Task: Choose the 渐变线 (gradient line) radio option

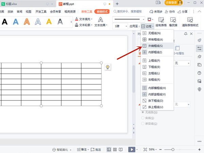Action: point(143,124)
